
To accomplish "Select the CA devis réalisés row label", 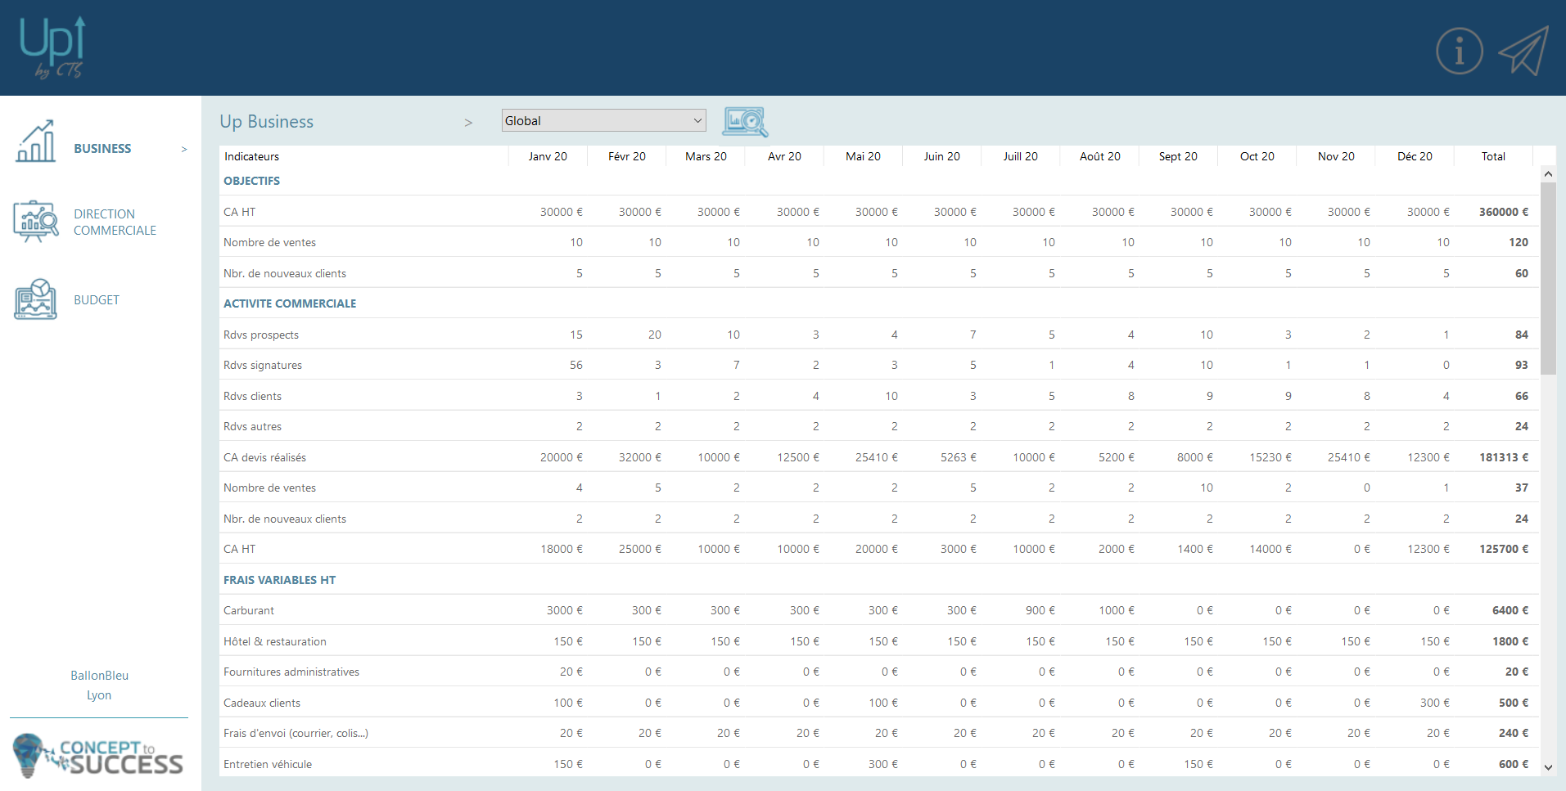I will [x=264, y=457].
